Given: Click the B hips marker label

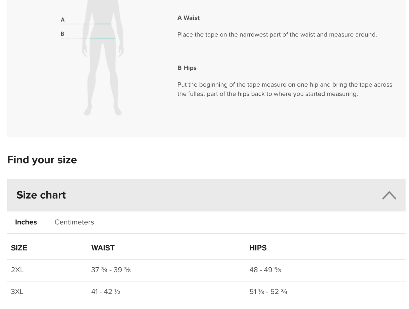Looking at the screenshot, I should (63, 34).
